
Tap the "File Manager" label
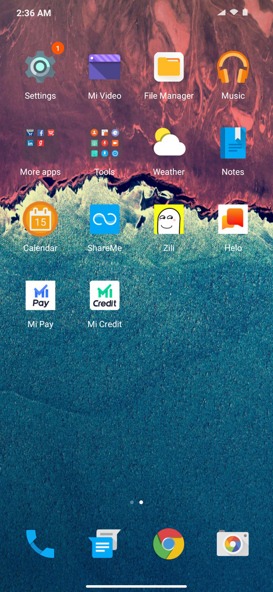click(x=168, y=96)
